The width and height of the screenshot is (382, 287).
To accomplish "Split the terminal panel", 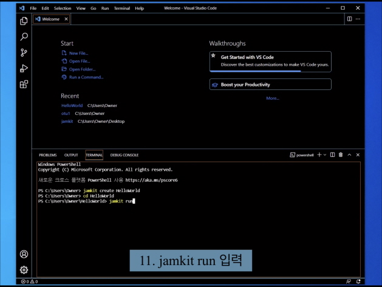I will click(x=332, y=155).
